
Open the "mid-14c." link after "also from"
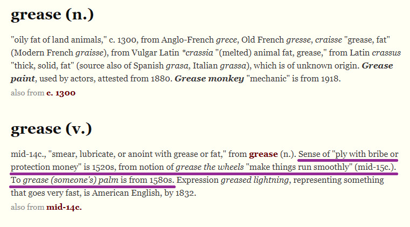(x=64, y=206)
